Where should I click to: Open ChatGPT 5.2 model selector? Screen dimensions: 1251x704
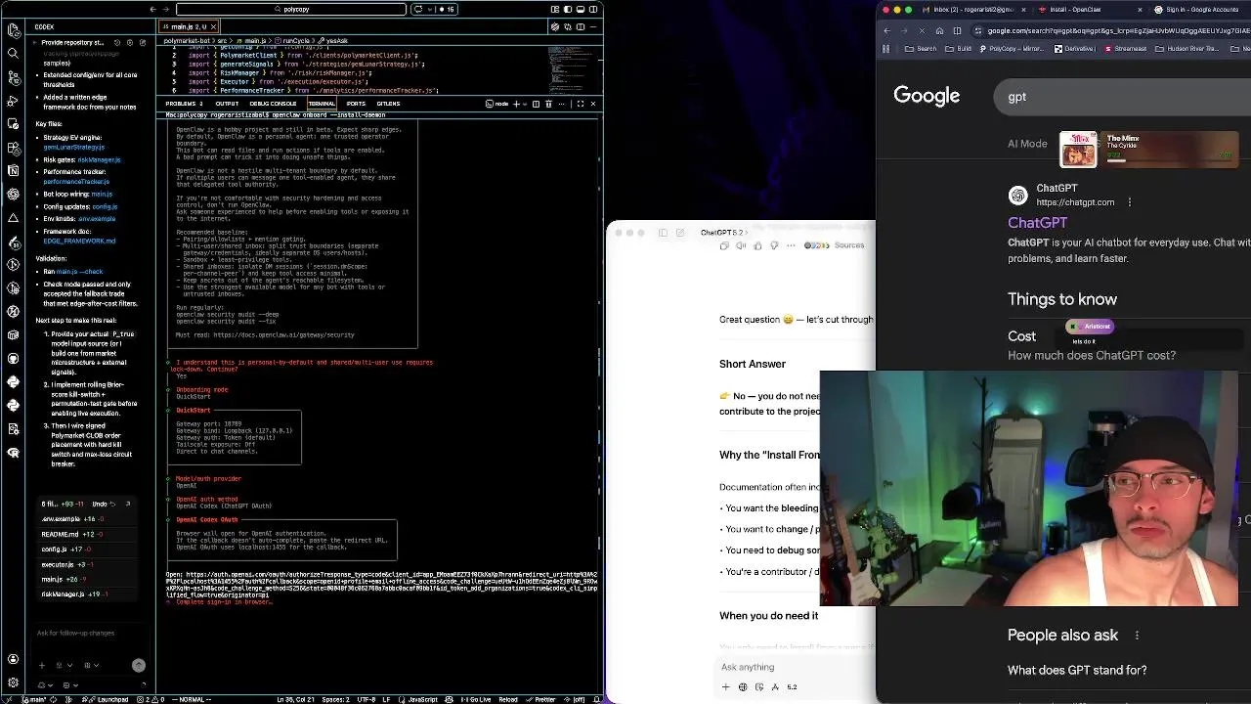[x=723, y=233]
